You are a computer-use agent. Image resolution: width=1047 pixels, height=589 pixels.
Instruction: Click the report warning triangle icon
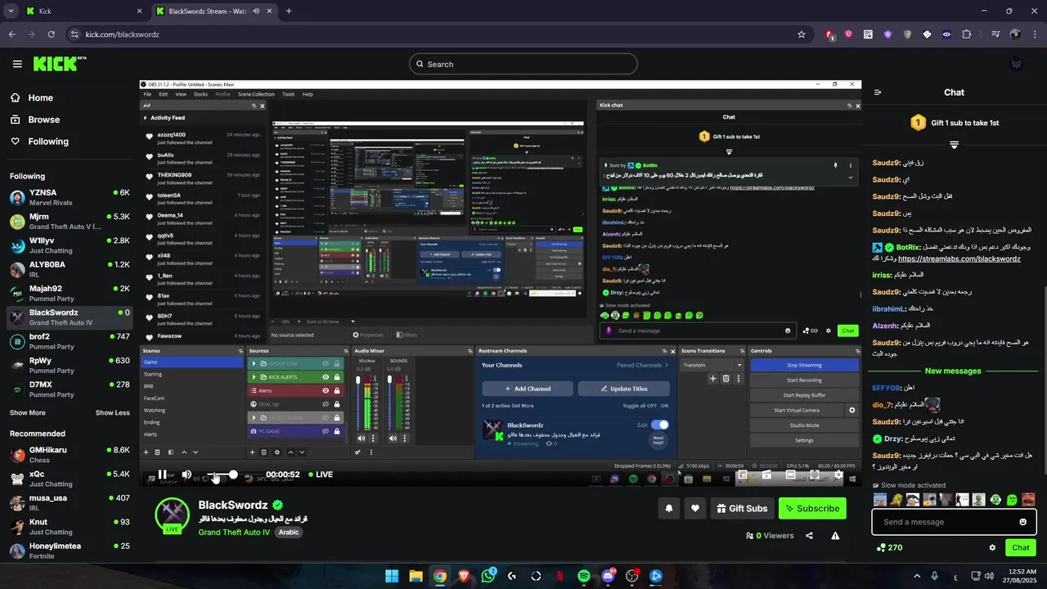[x=835, y=536]
